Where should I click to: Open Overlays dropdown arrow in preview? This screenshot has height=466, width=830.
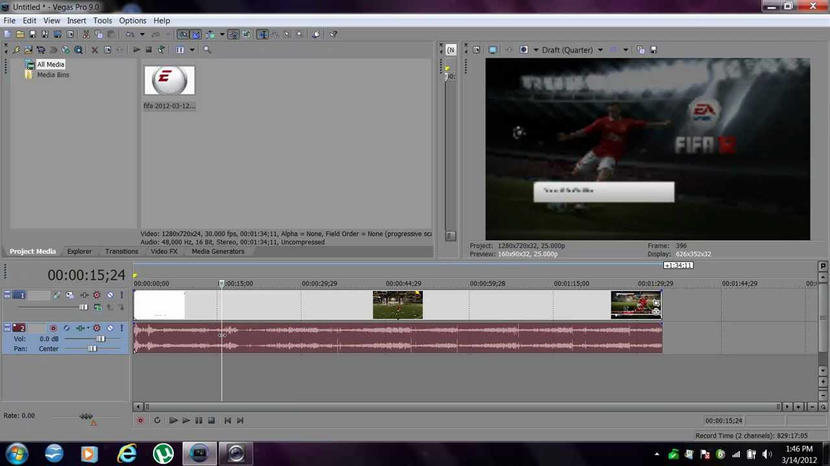click(625, 50)
